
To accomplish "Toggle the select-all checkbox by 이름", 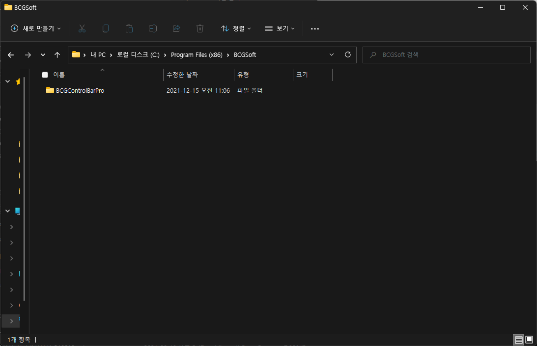I will pyautogui.click(x=45, y=75).
